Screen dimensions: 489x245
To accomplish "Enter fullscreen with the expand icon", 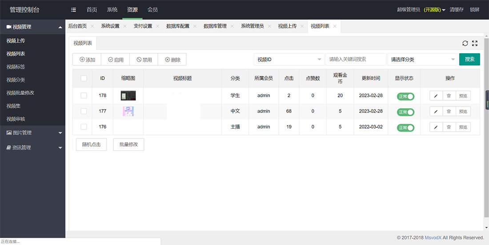I will [x=475, y=43].
